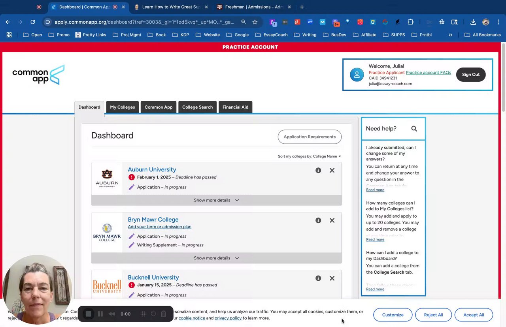Click Add your term or admission plan
The width and height of the screenshot is (506, 327).
click(159, 227)
